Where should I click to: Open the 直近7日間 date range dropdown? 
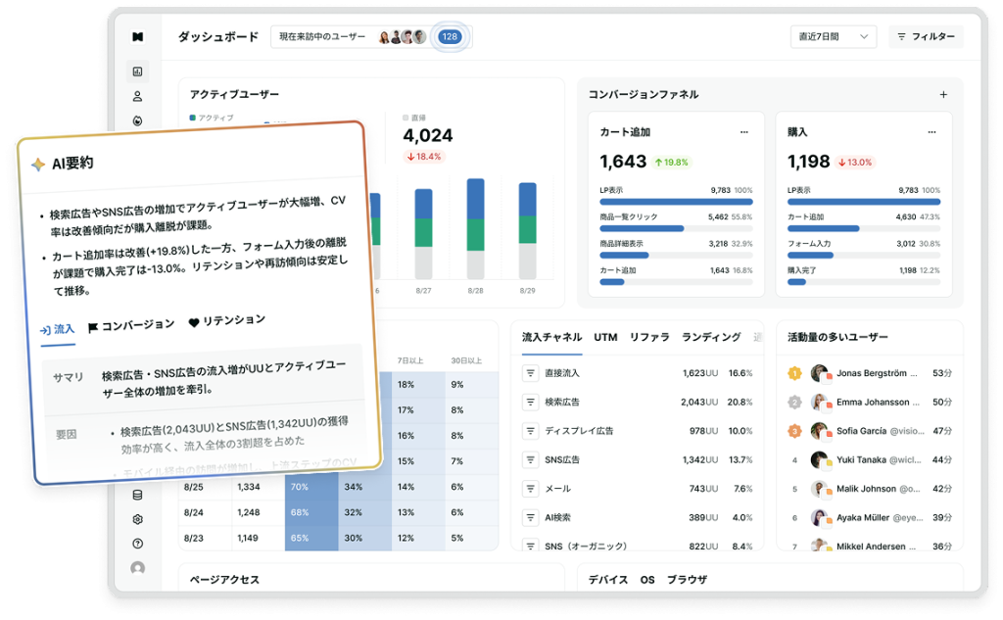[x=832, y=36]
